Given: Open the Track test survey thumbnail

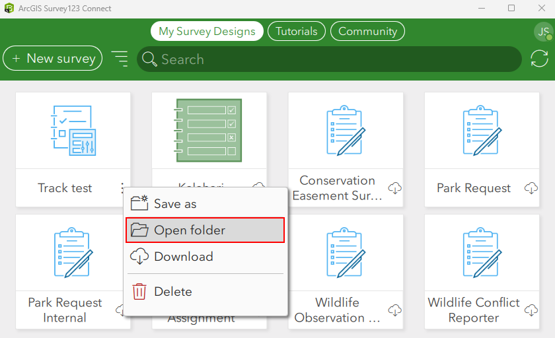Looking at the screenshot, I should (73, 130).
